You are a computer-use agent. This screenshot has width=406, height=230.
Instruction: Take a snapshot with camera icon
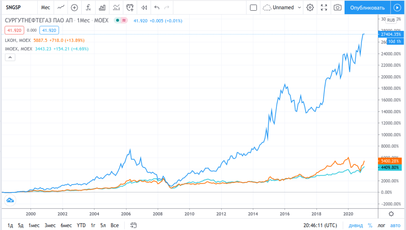coord(337,7)
